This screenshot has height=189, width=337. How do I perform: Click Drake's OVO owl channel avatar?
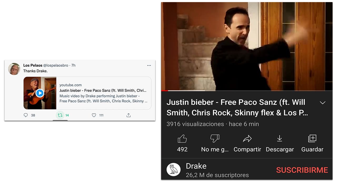click(x=174, y=170)
